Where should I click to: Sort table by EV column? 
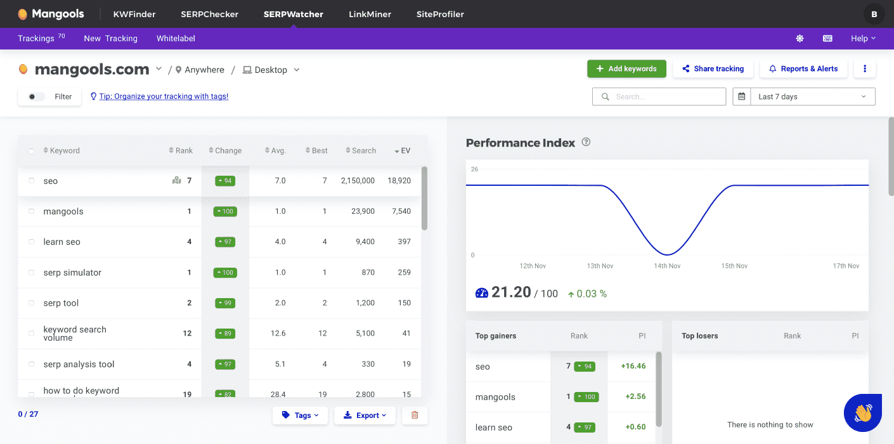tap(403, 151)
